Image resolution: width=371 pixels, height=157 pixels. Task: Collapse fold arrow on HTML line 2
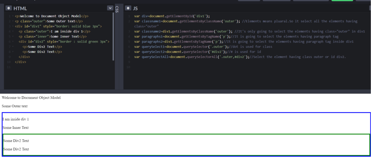coord(12,21)
